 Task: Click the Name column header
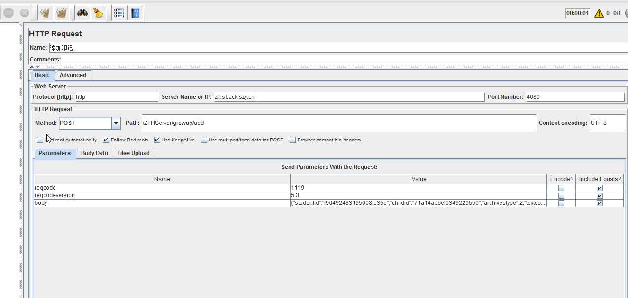(x=162, y=179)
